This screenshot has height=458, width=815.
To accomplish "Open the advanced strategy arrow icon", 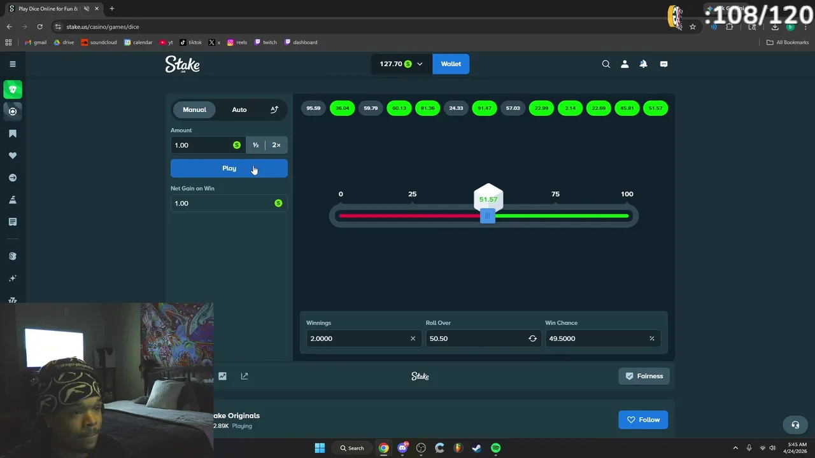I will tap(274, 109).
